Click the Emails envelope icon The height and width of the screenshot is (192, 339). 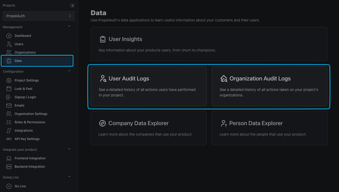[9, 106]
